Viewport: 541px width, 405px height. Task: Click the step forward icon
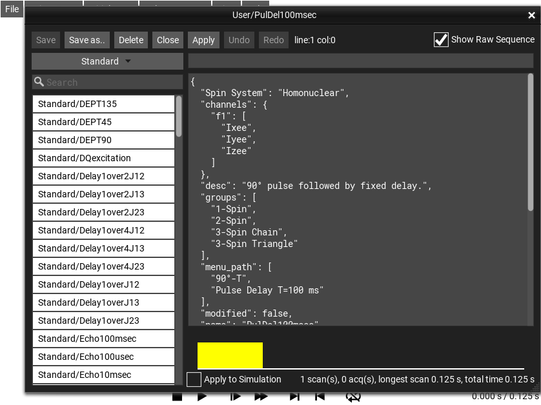[236, 397]
